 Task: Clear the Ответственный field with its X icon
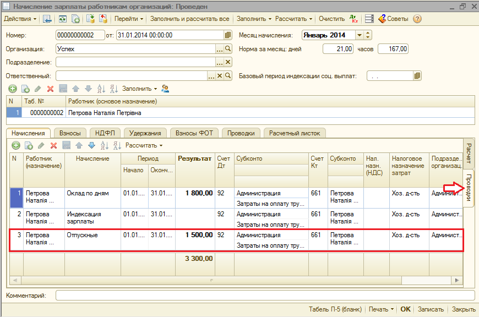[x=220, y=76]
